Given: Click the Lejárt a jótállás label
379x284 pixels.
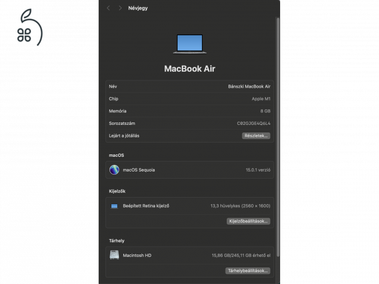Looking at the screenshot, I should tap(124, 135).
